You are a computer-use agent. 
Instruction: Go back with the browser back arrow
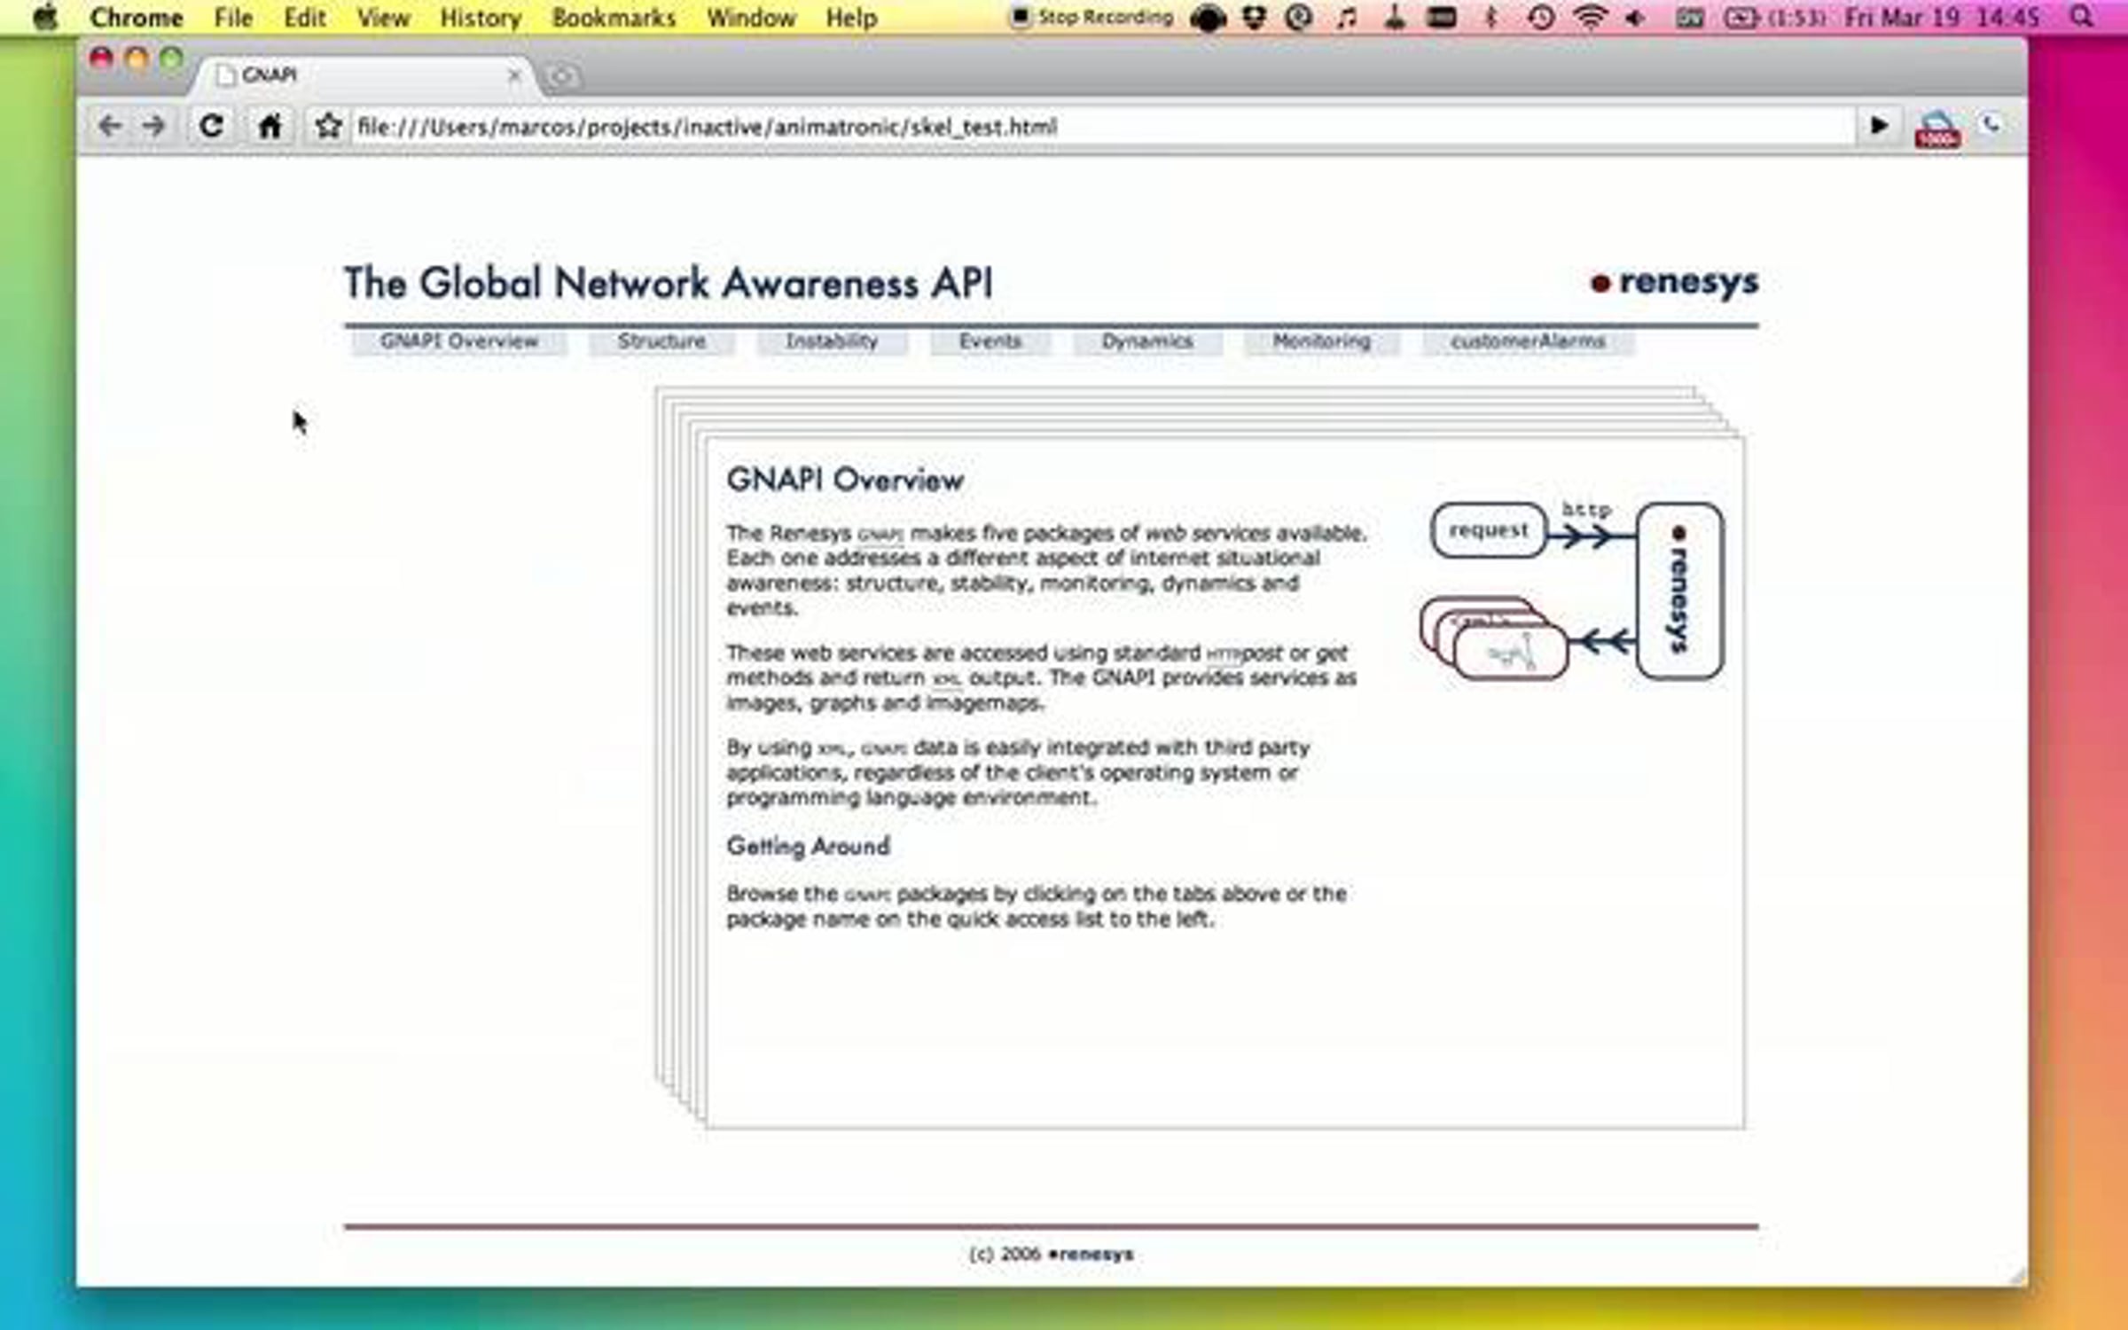[x=109, y=126]
